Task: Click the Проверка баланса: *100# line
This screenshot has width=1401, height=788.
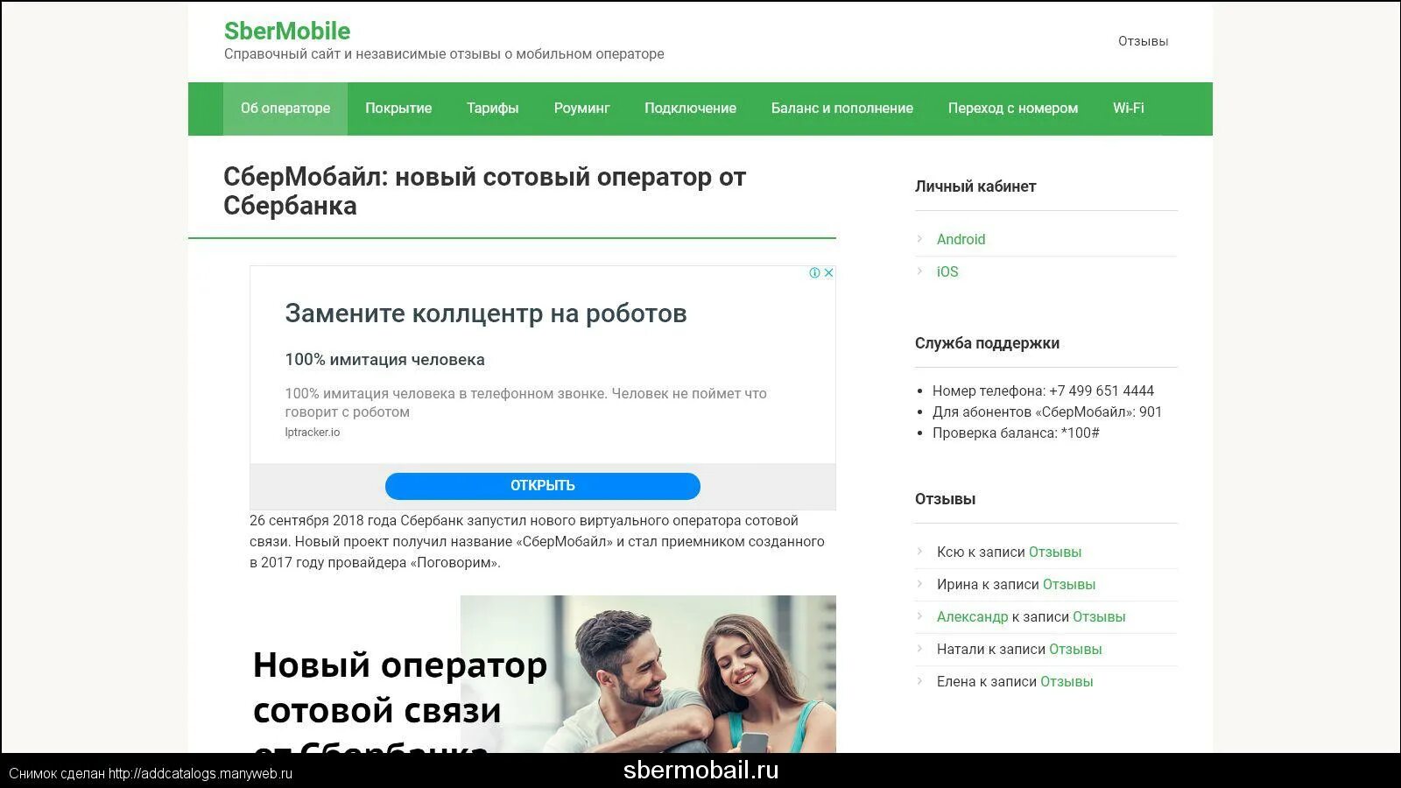Action: 1016,433
